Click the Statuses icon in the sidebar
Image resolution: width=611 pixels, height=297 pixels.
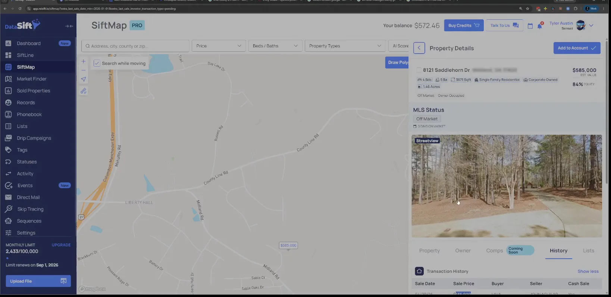(8, 162)
